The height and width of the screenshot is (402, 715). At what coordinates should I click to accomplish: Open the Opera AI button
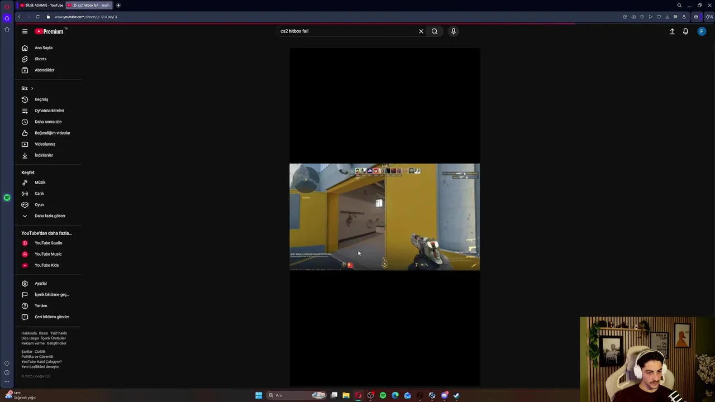point(709,17)
